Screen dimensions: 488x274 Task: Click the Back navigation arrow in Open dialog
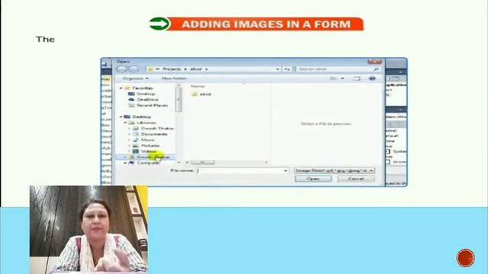coord(122,69)
